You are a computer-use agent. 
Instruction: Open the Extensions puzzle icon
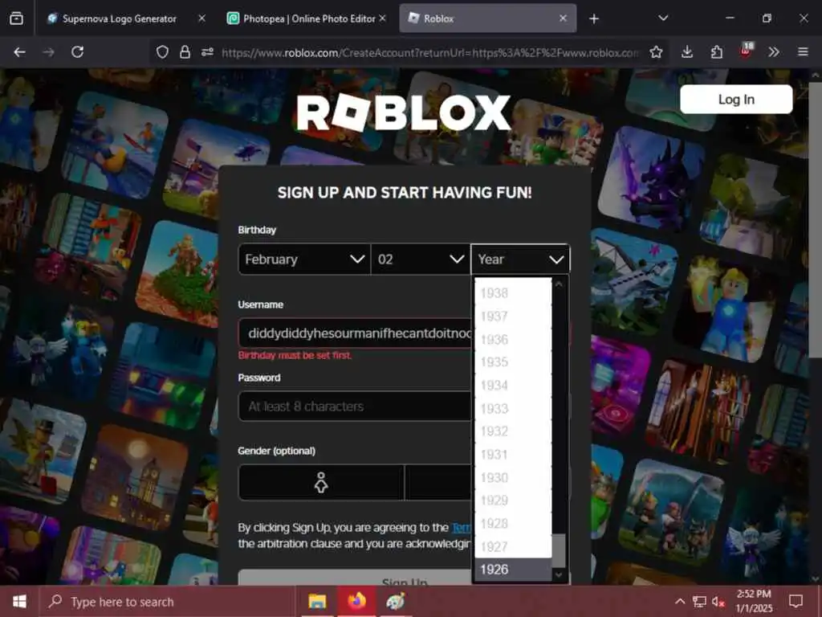coord(717,52)
